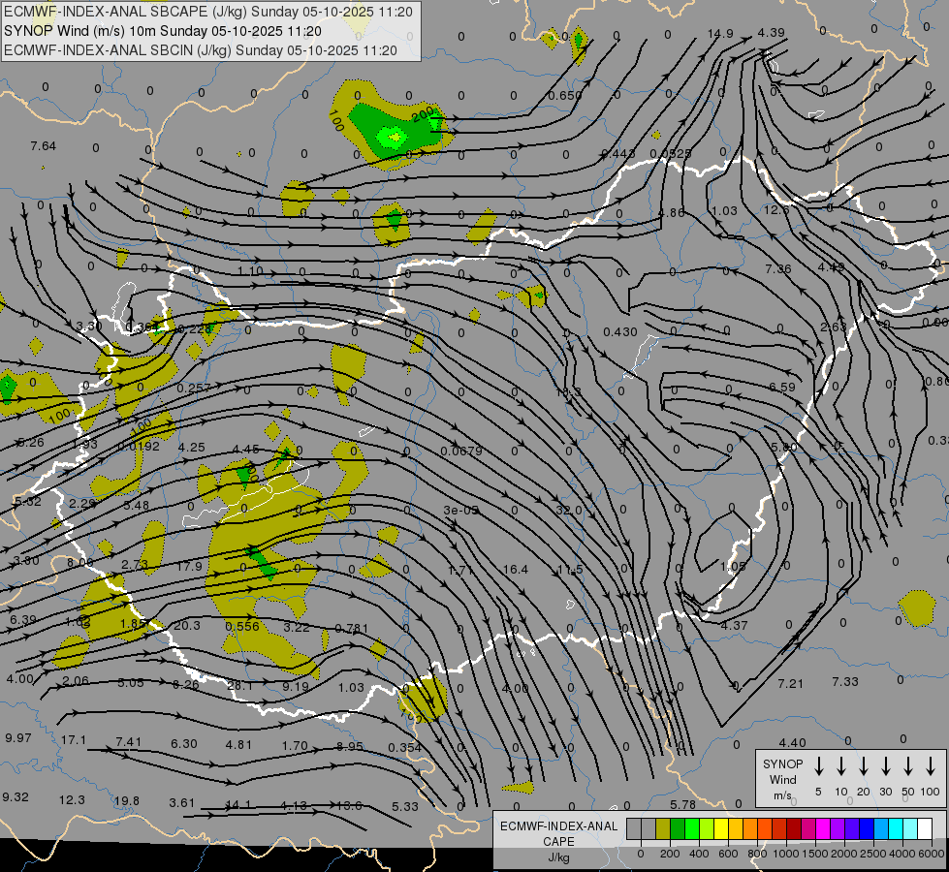The image size is (949, 872).
Task: Select the olive CAPE legend swatch
Action: (x=663, y=829)
